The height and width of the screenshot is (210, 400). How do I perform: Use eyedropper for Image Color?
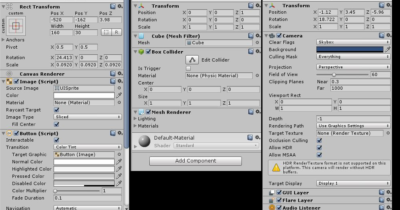[x=119, y=95]
